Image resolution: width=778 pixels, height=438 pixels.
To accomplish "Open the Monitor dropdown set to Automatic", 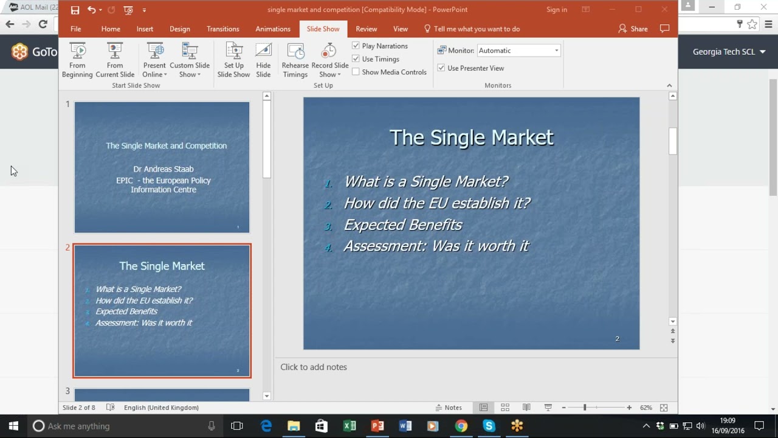I will tap(518, 50).
